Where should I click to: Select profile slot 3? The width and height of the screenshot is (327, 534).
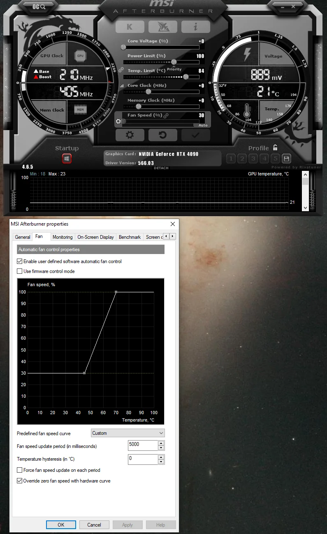pyautogui.click(x=253, y=159)
